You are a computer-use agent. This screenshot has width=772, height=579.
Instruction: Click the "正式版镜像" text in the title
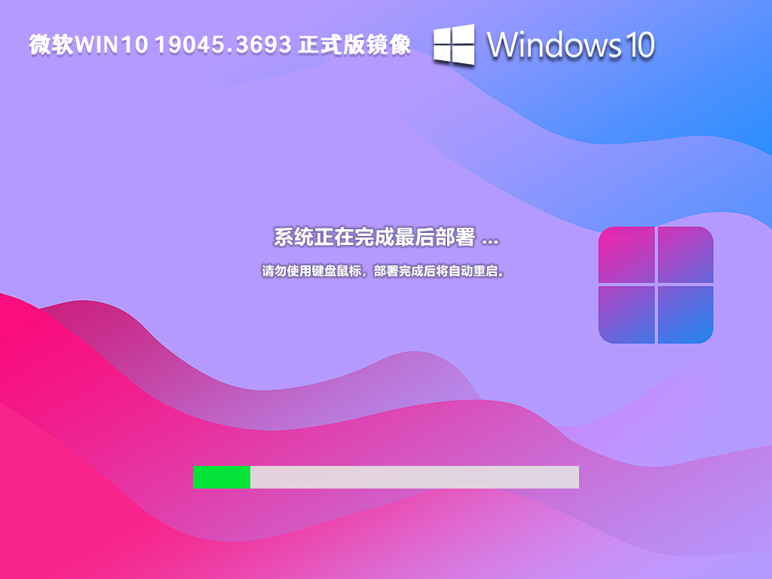point(354,45)
